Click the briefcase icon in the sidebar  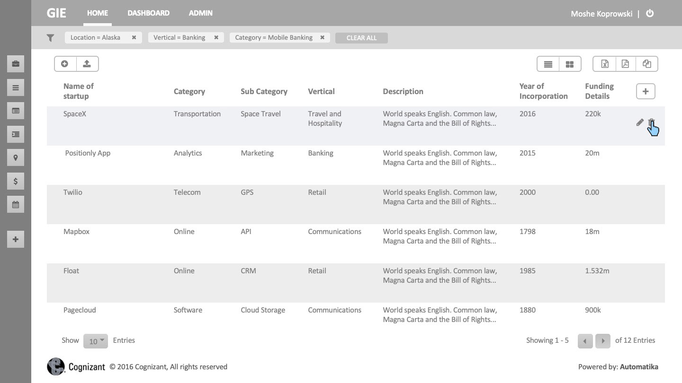(x=16, y=64)
